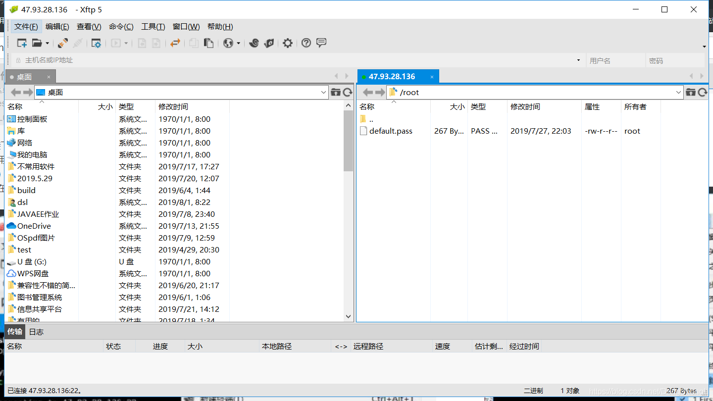Switch to the 日志 tab

36,332
